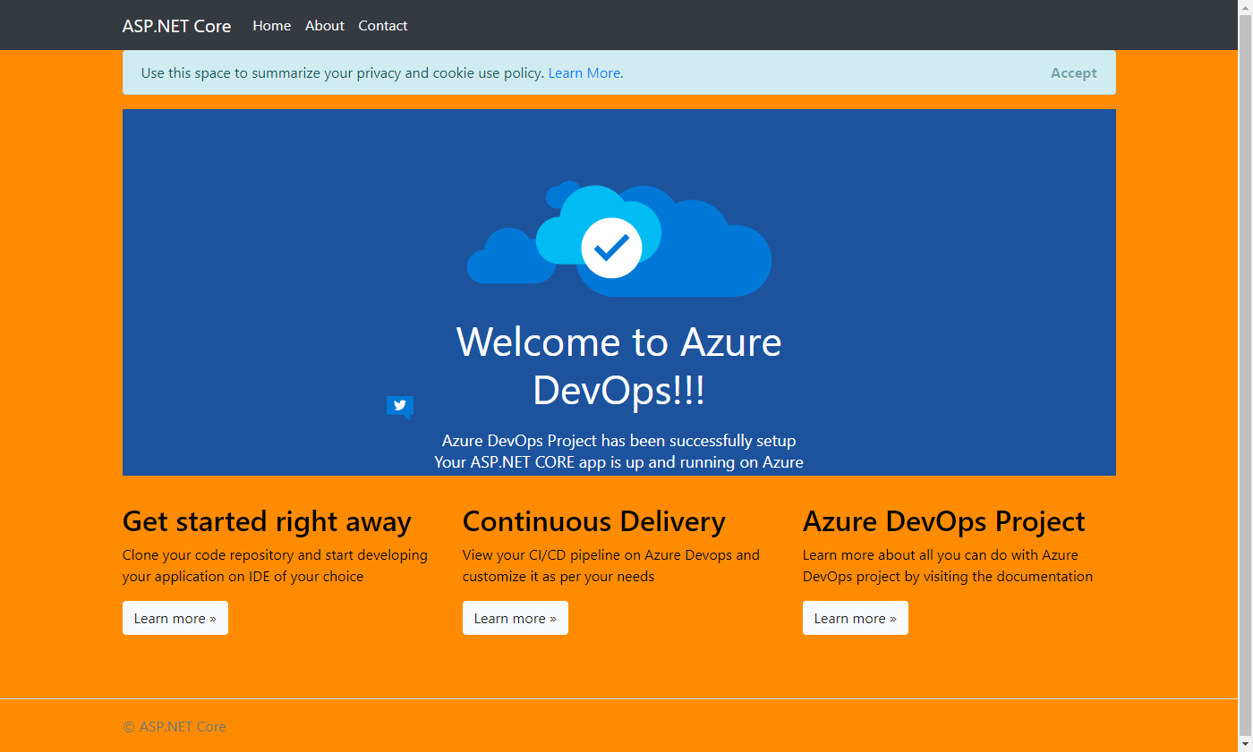
Task: Go to the Home nav item
Action: click(x=271, y=26)
